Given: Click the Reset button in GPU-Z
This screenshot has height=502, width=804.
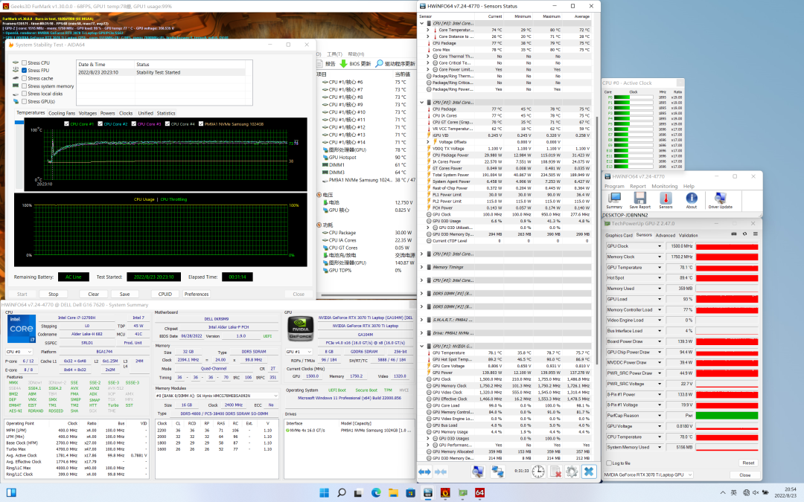Looking at the screenshot, I should pyautogui.click(x=747, y=463).
